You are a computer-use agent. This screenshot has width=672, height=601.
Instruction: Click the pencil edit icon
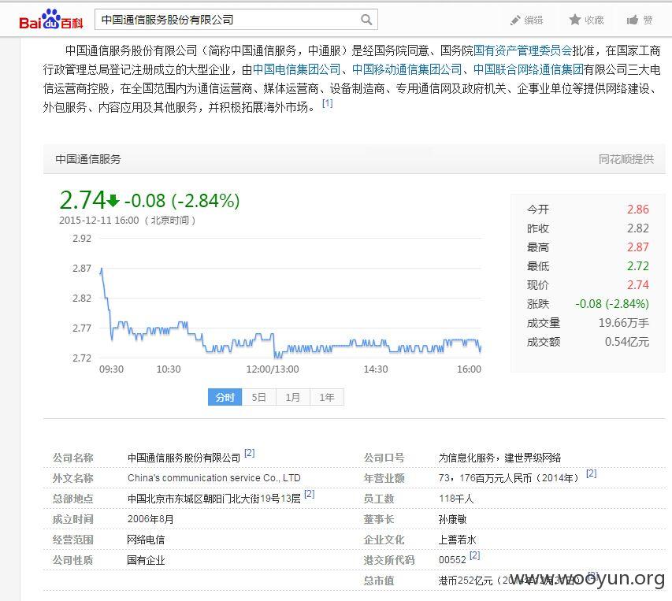pos(515,20)
